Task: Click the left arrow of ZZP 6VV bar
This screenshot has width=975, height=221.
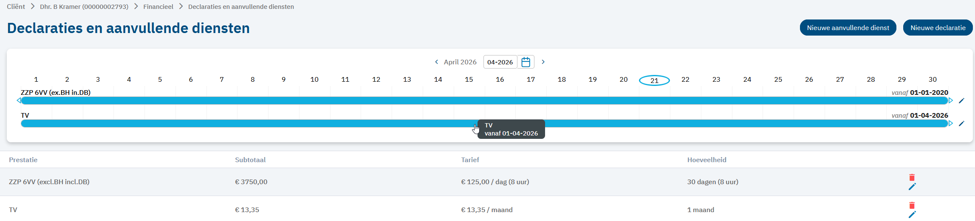Action: 18,100
